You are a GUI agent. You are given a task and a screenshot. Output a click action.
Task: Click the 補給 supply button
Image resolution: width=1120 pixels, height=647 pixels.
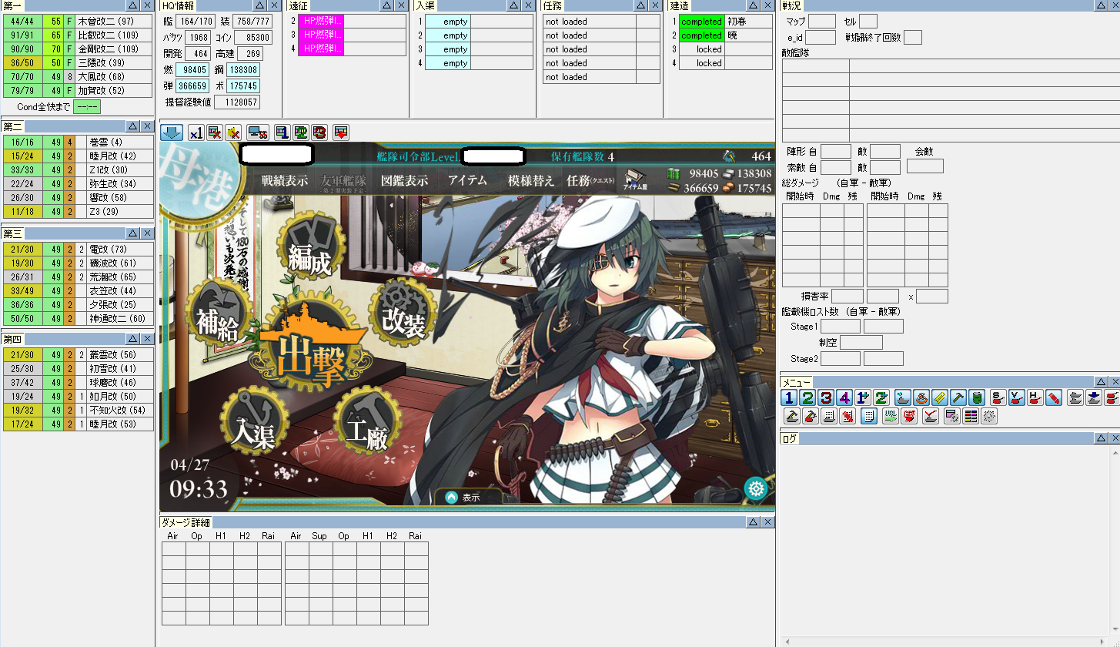tap(219, 313)
